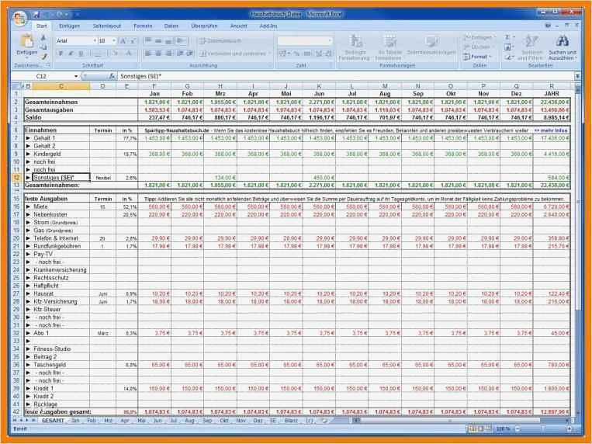Click the Copy icon under scissors
This screenshot has height=444, width=592.
(43, 47)
